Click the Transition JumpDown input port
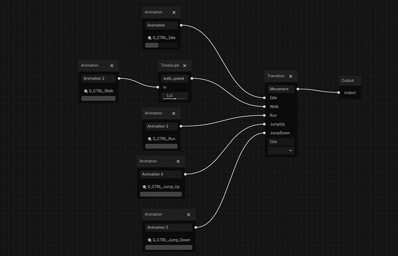 (265, 133)
